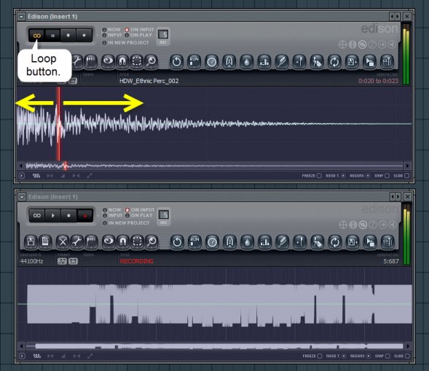Image resolution: width=429 pixels, height=371 pixels.
Task: Click play in the recording Edison window
Action: (52, 215)
